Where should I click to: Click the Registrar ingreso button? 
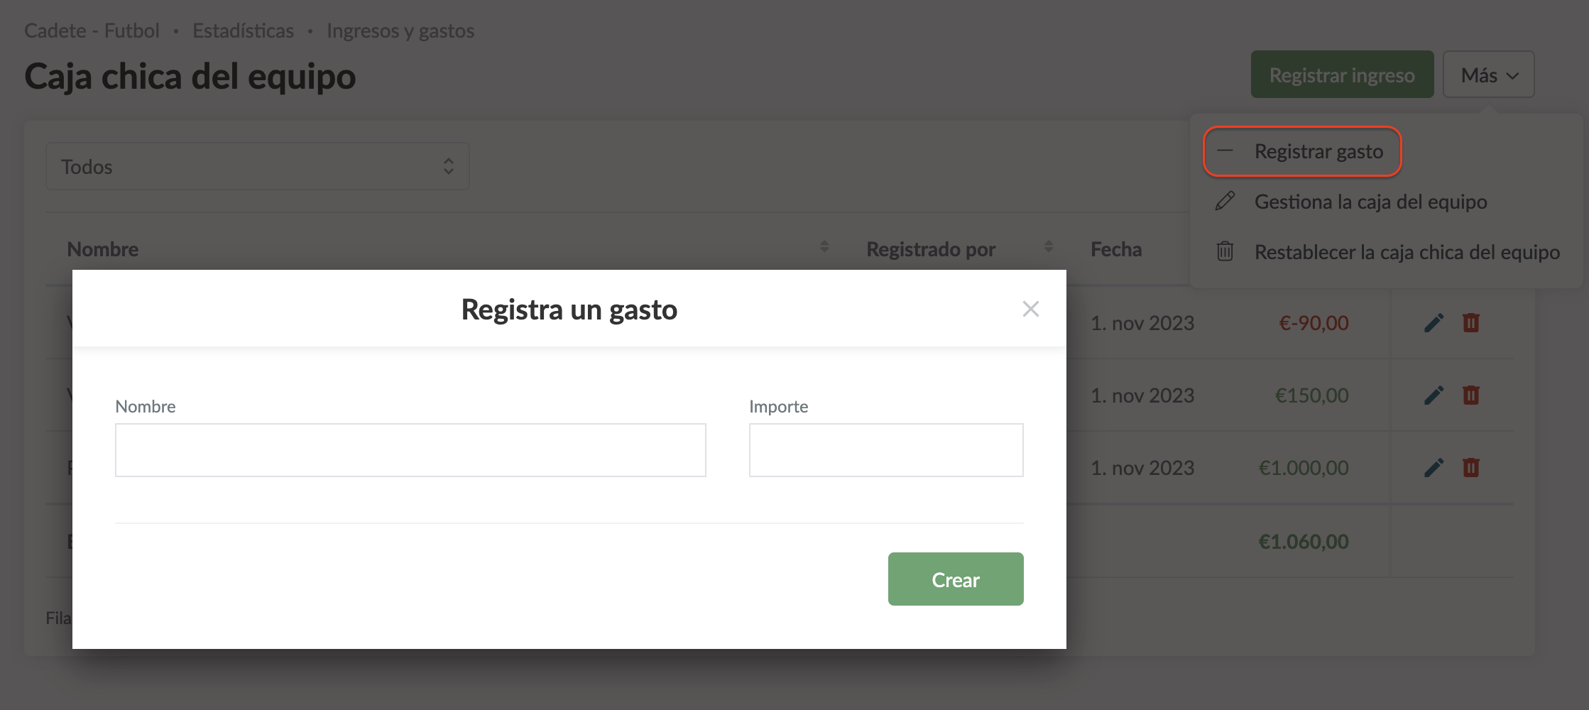click(x=1341, y=75)
